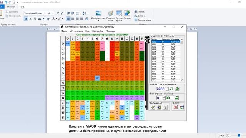This screenshot has width=246, height=138.
Task: Undo the last action in WordPad
Action: [x=6, y=2]
